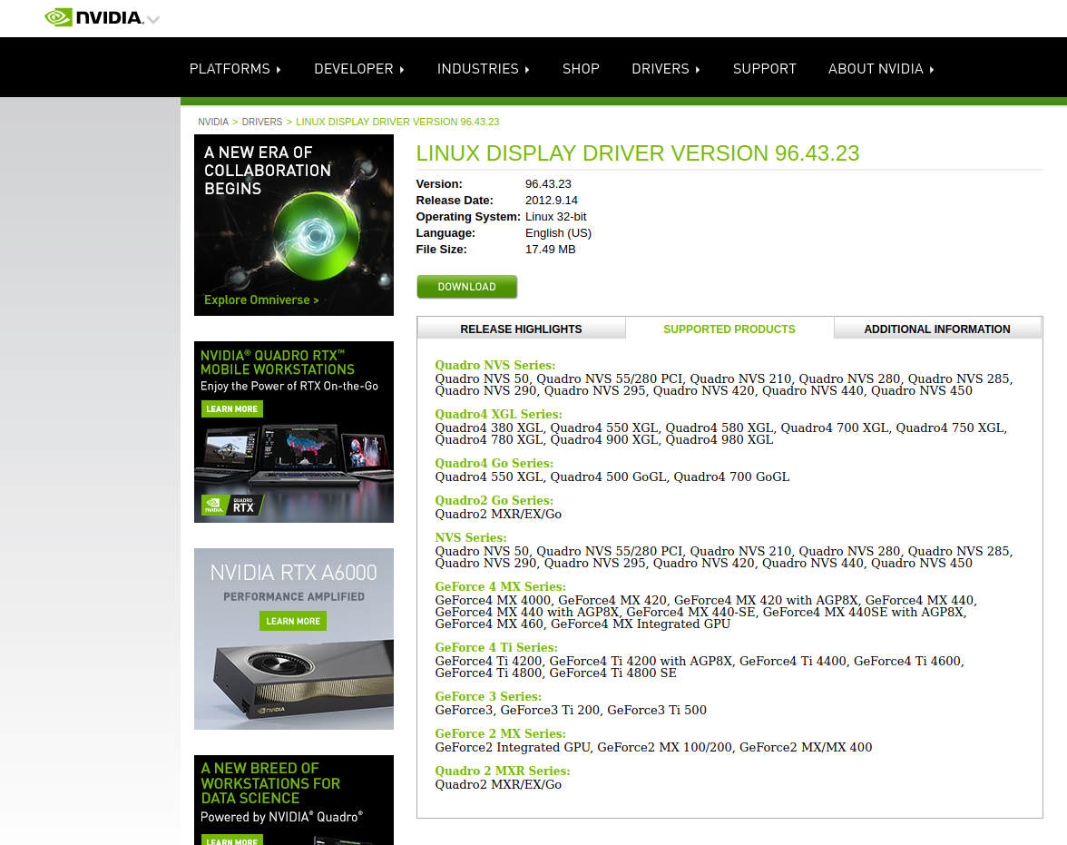Open the Developer menu
The image size is (1067, 845).
click(359, 69)
